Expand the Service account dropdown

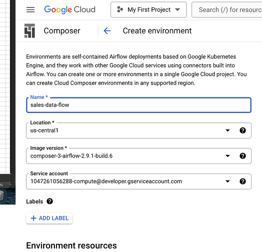228,181
